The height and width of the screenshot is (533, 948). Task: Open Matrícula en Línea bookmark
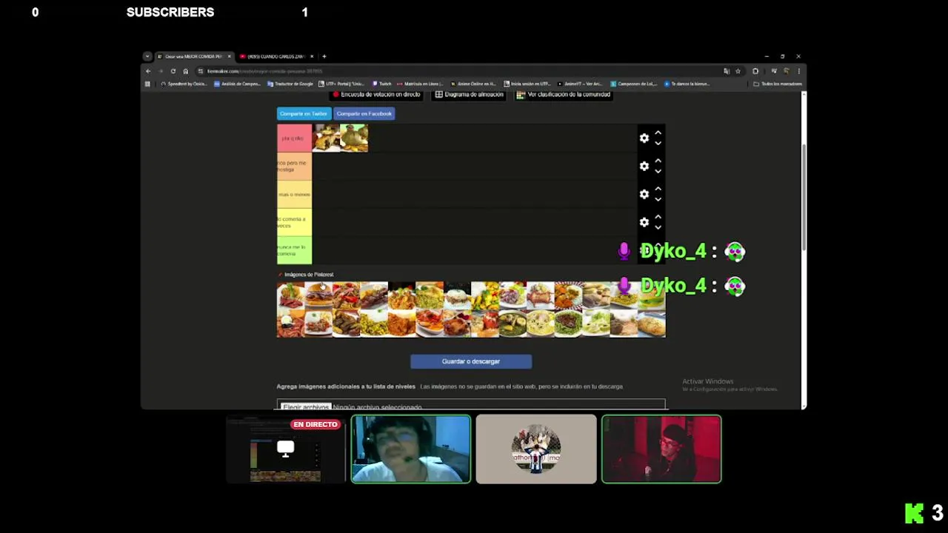click(x=421, y=84)
